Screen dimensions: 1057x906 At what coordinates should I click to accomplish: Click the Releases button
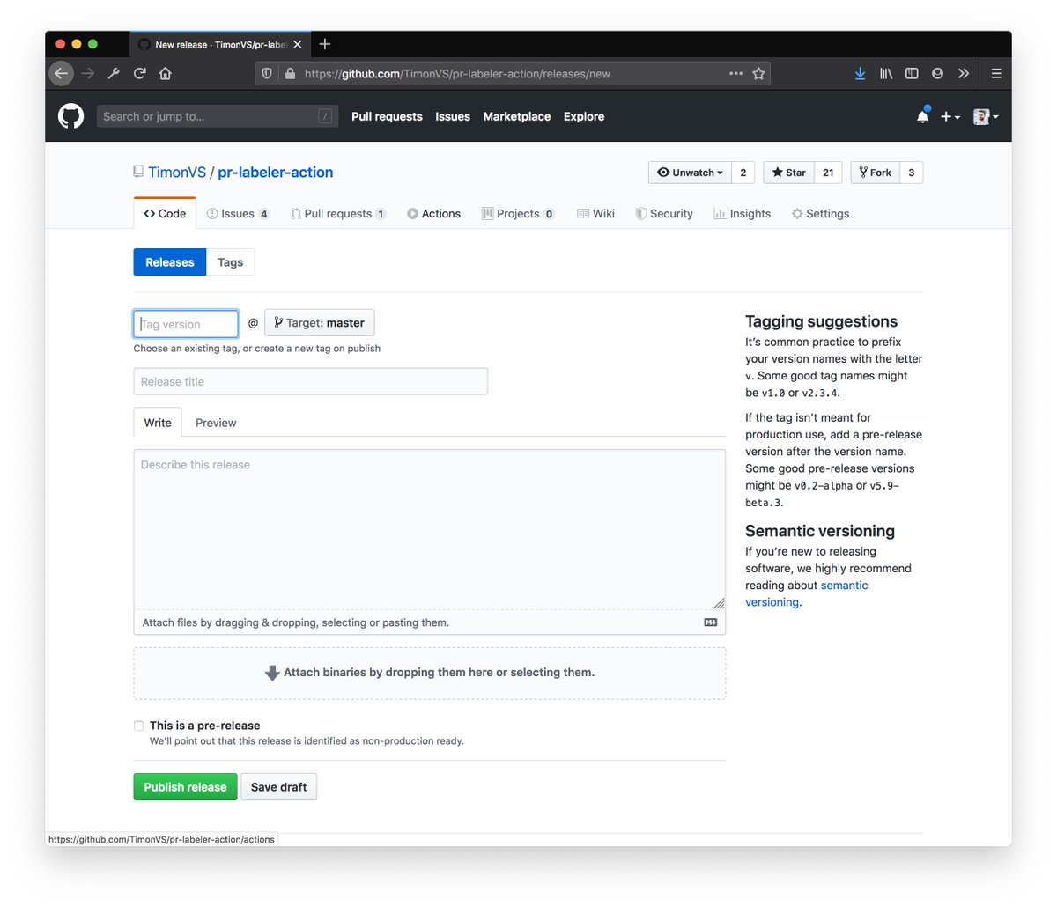[170, 262]
